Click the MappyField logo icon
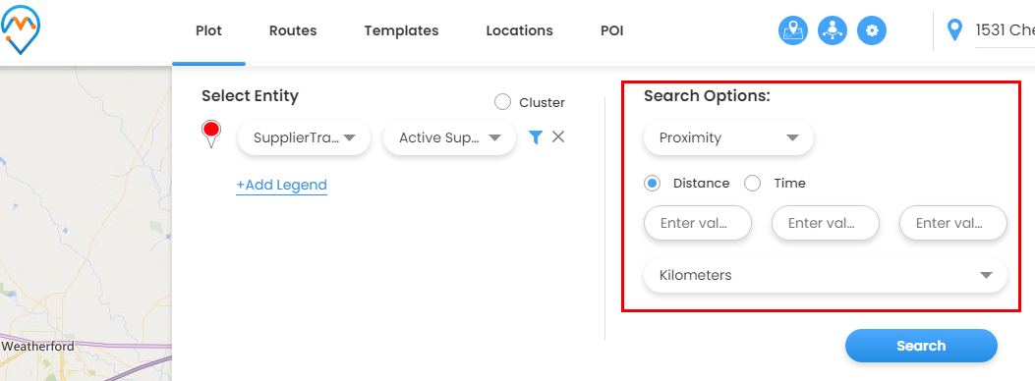Viewport: 1035px width, 381px height. (x=21, y=29)
